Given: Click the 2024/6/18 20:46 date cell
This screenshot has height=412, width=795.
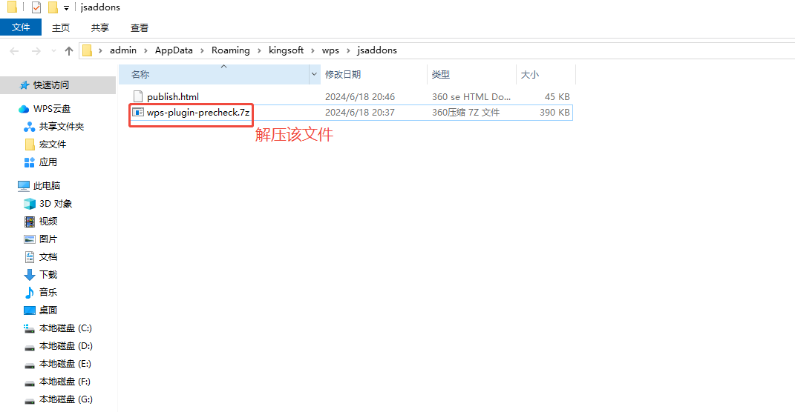Looking at the screenshot, I should point(360,96).
